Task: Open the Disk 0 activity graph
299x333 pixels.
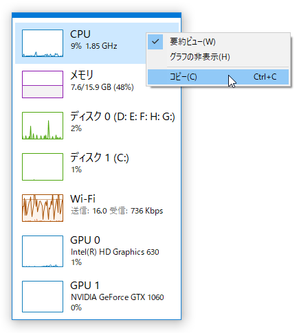Action: (43, 126)
